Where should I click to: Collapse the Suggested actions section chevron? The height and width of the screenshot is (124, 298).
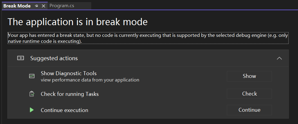pos(279,58)
